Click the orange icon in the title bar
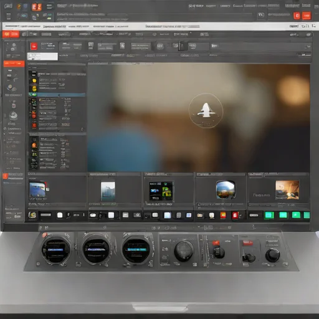The height and width of the screenshot is (319, 319). click(x=37, y=7)
